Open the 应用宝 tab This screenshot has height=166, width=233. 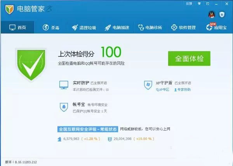point(216,27)
